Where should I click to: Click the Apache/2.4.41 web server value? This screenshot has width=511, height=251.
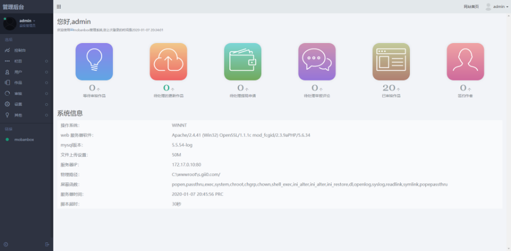click(x=241, y=135)
